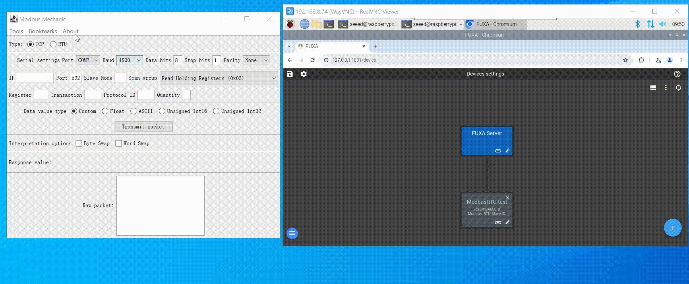
Task: Open the COM7 serial port dropdown
Action: 88,60
